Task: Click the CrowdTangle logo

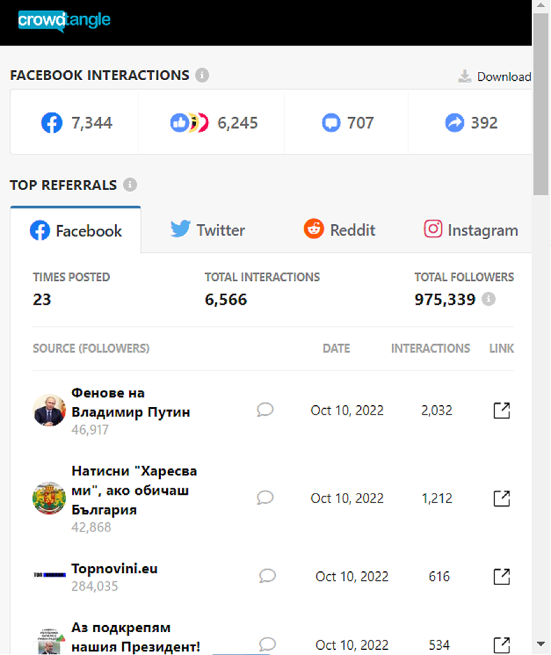Action: click(64, 21)
